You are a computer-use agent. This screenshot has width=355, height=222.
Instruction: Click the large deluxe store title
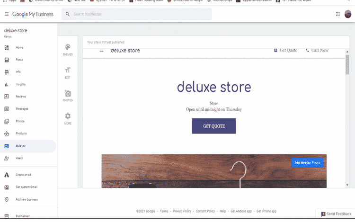point(214,87)
